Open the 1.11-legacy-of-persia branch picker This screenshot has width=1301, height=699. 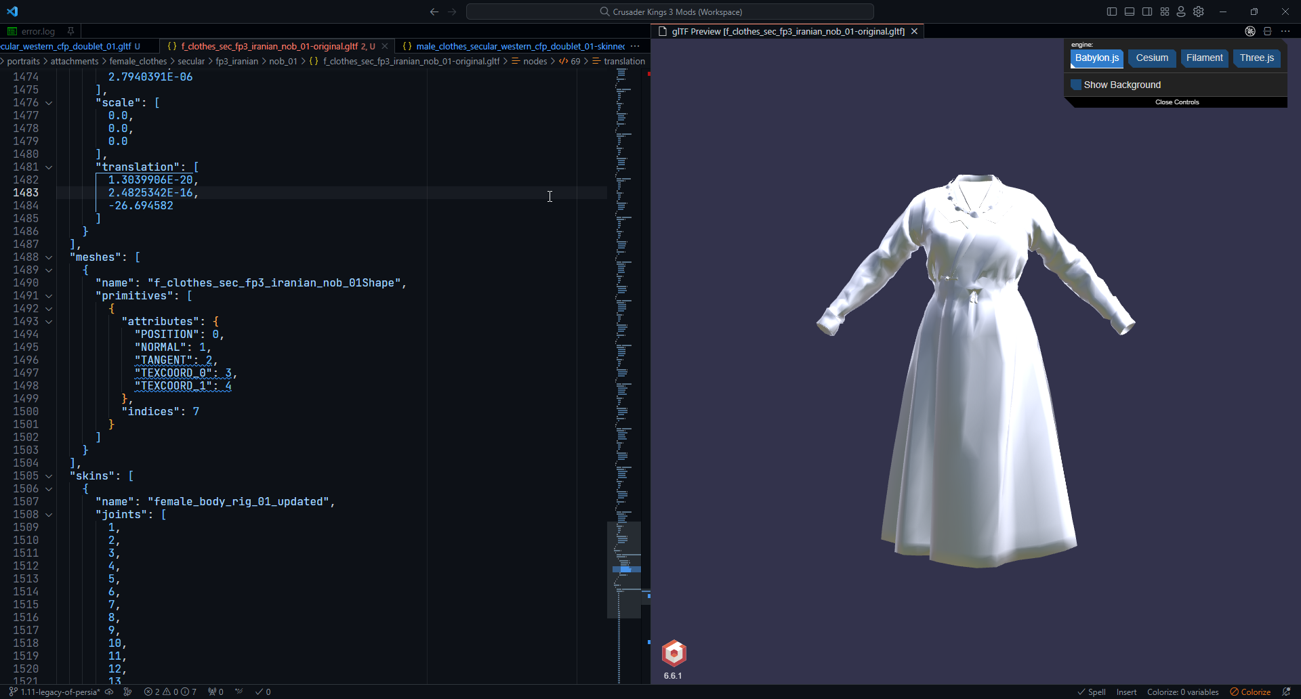point(54,692)
